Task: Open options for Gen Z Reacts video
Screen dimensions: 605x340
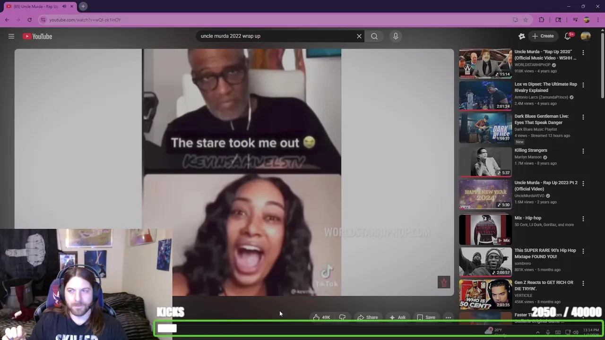Action: (x=583, y=283)
